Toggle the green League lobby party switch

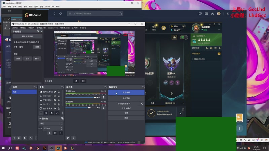click(184, 37)
